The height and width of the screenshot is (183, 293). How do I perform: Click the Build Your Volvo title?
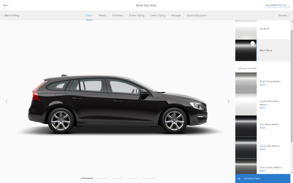coord(146,5)
